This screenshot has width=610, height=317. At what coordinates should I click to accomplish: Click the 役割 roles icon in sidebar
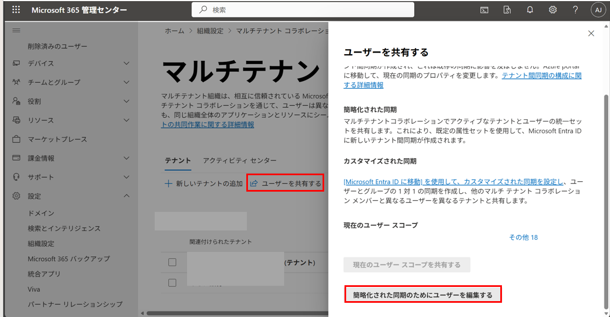(x=16, y=101)
